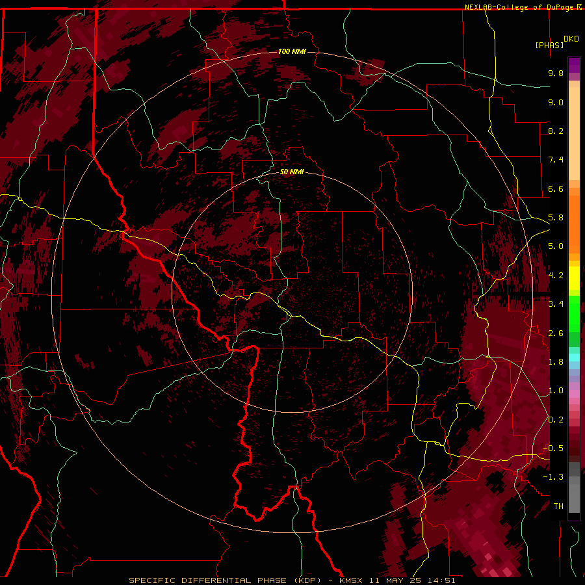
Task: Click the -0.5 scale value
Action: [x=553, y=448]
